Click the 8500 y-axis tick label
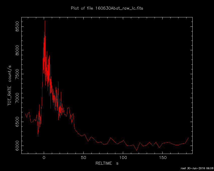Image resolution: width=214 pixels, height=171 pixels. pyautogui.click(x=17, y=26)
